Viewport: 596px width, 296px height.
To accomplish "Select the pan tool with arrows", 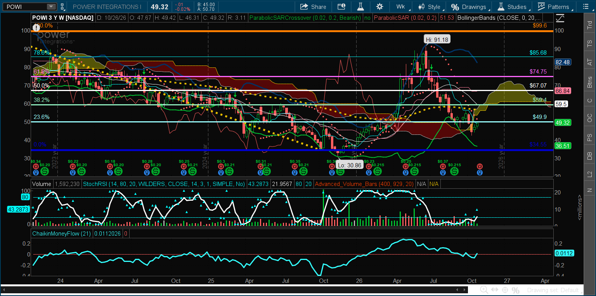I will (495, 290).
